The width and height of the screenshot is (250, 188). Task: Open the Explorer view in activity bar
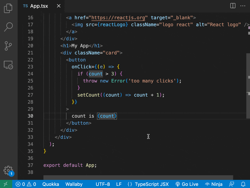(x=8, y=8)
